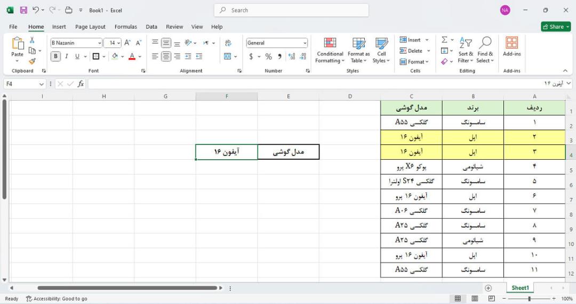
Task: Zoom out with the minus button
Action: point(505,299)
